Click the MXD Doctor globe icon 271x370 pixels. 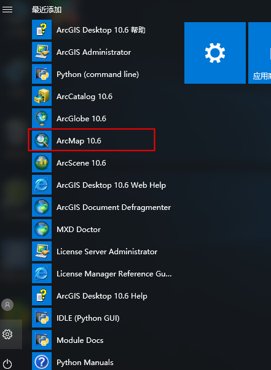42,229
